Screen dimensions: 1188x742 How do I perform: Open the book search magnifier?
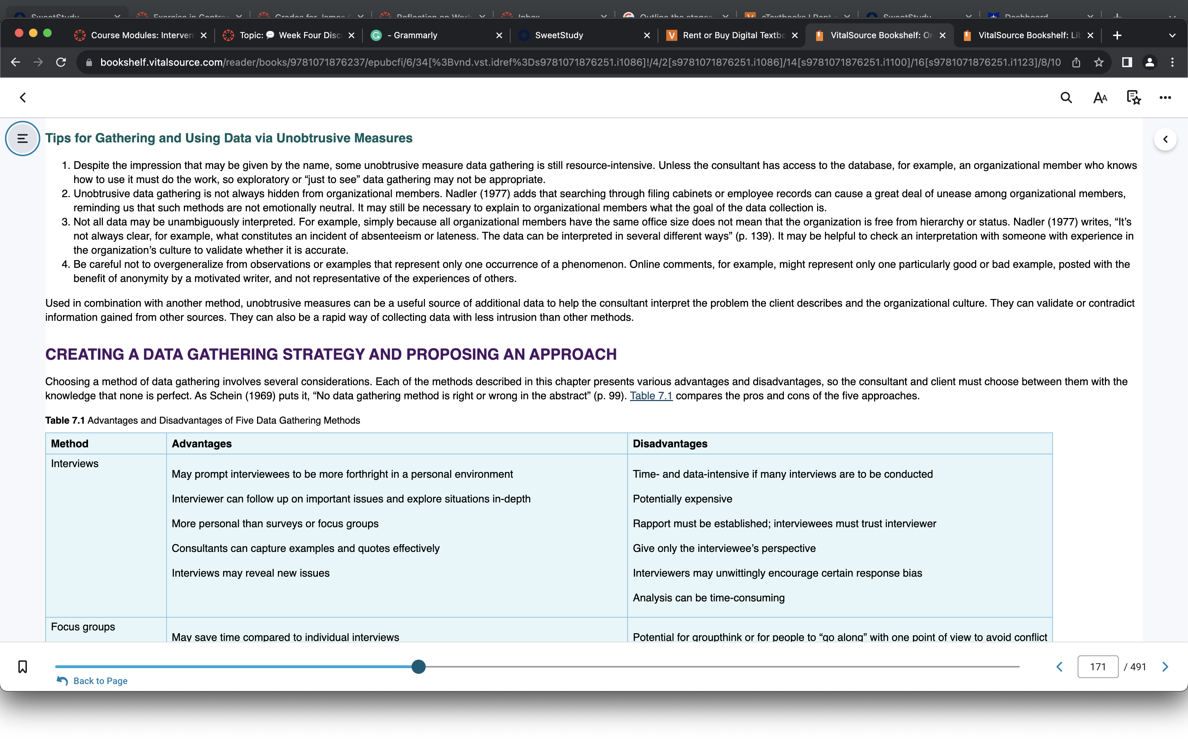point(1066,98)
